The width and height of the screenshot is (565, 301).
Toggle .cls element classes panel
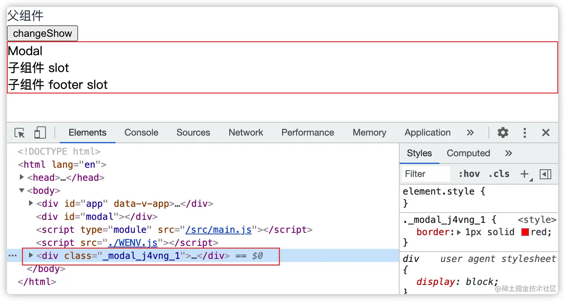point(499,174)
